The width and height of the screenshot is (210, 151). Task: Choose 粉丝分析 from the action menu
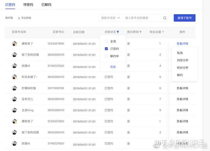coord(183,68)
